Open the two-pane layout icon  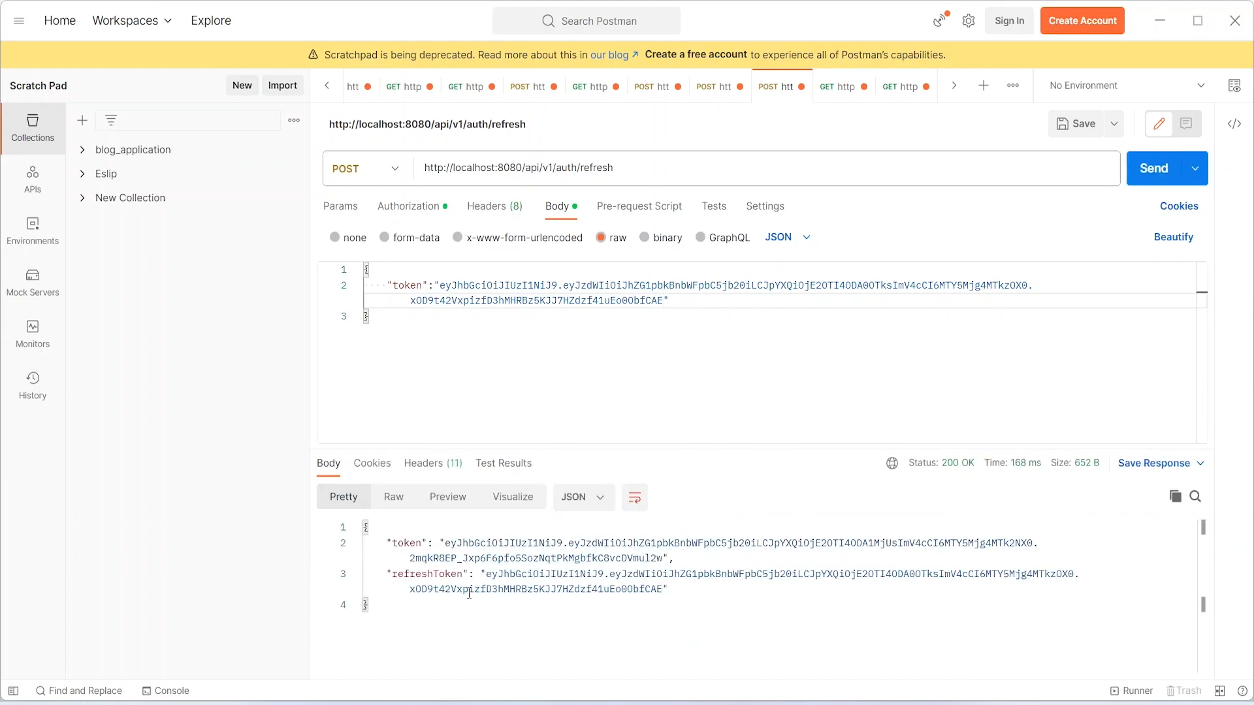(x=1219, y=691)
